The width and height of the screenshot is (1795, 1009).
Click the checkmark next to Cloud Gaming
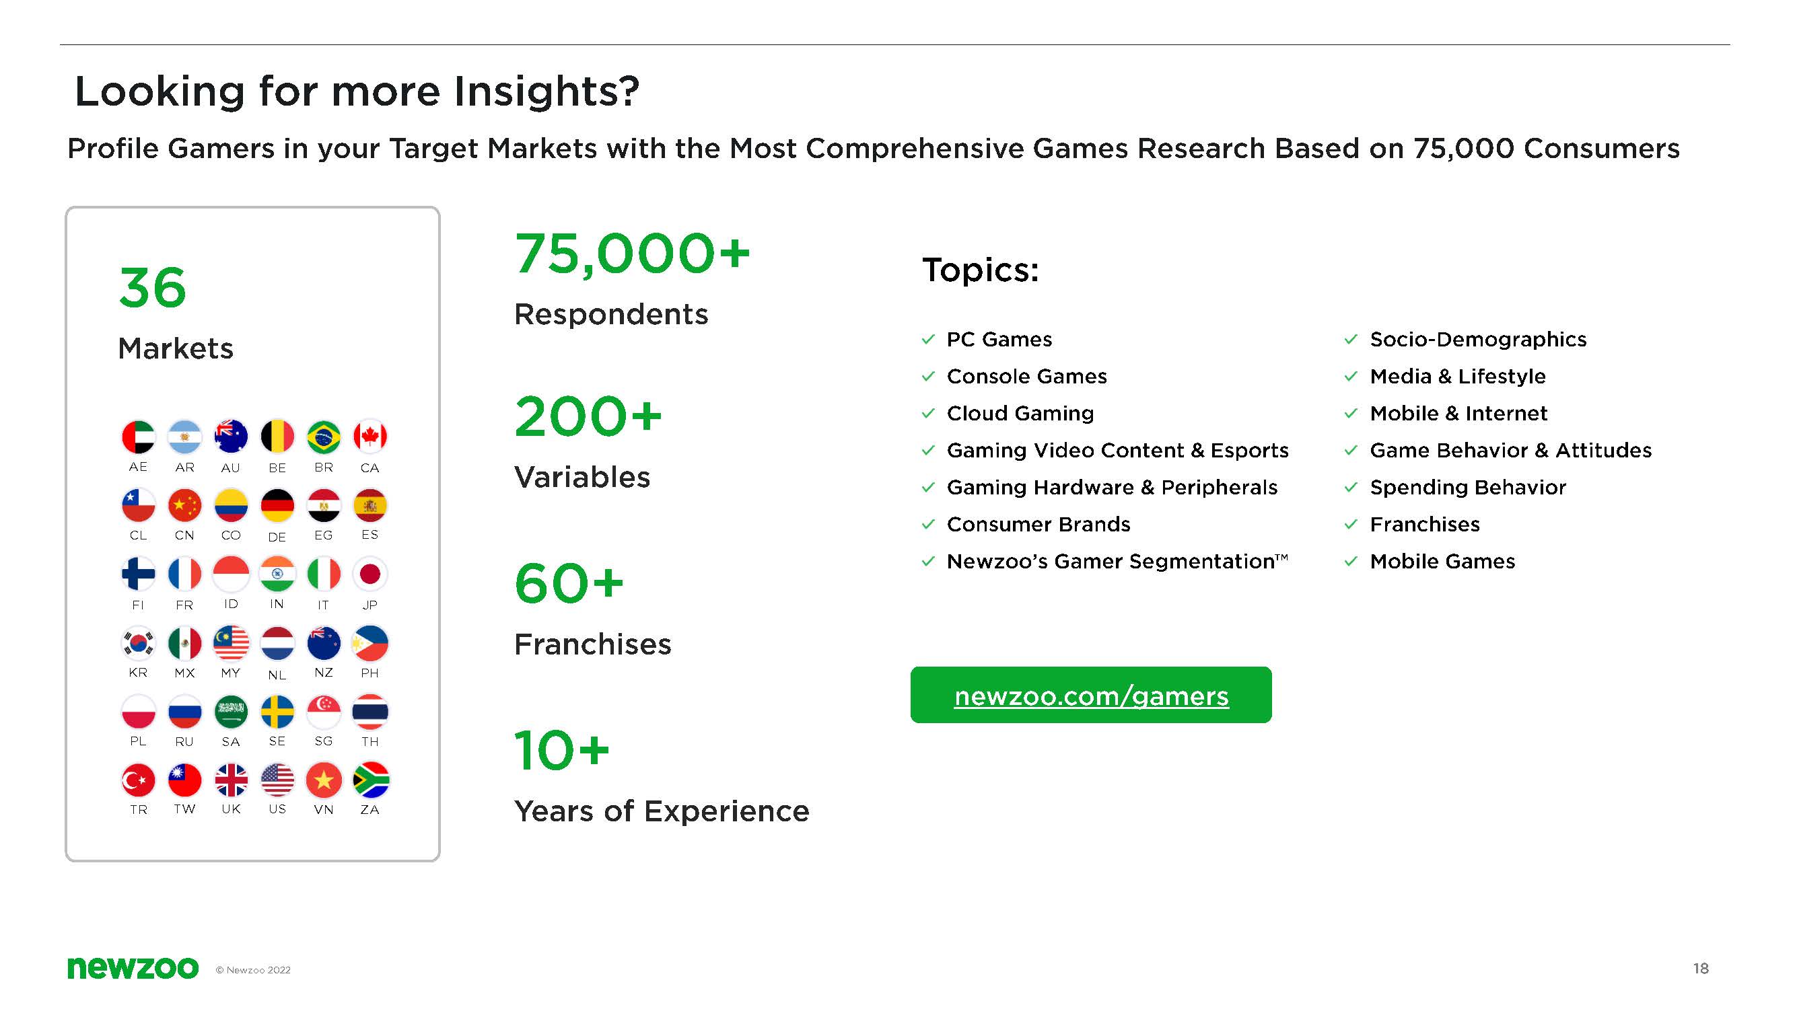pyautogui.click(x=928, y=413)
